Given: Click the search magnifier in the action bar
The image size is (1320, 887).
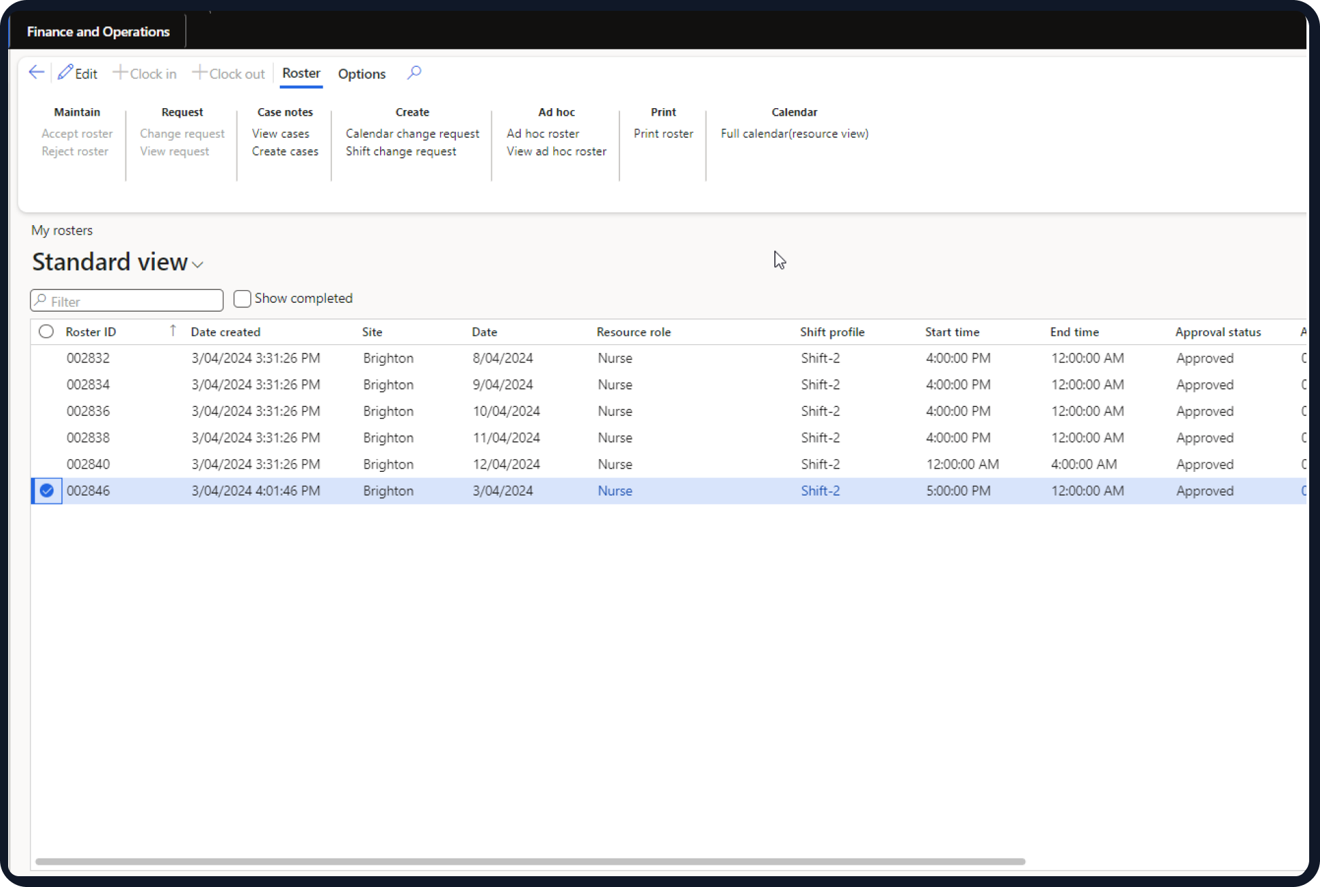Looking at the screenshot, I should [414, 72].
